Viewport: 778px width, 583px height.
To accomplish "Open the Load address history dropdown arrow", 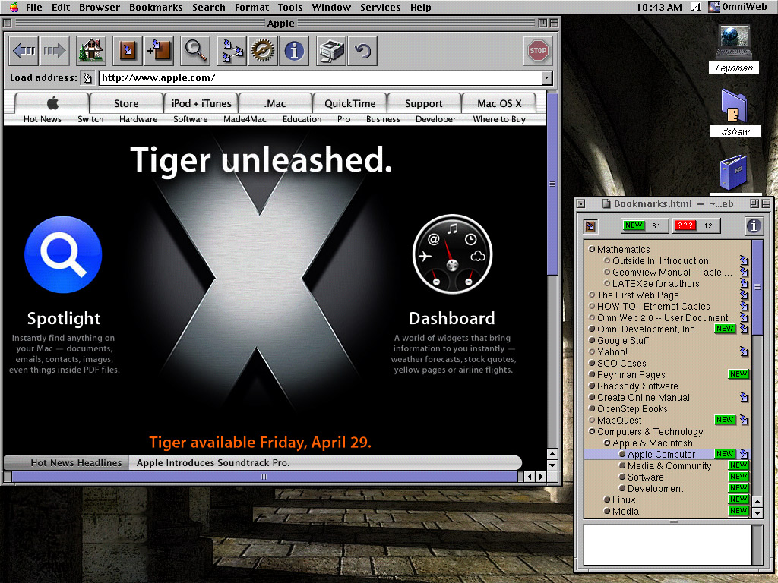I will (x=546, y=78).
